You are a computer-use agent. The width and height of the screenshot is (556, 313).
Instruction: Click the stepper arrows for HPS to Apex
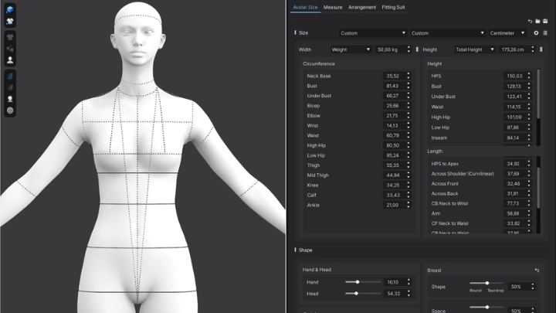point(529,164)
